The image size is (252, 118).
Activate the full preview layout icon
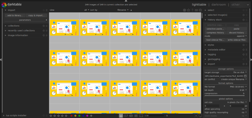tap(141, 115)
